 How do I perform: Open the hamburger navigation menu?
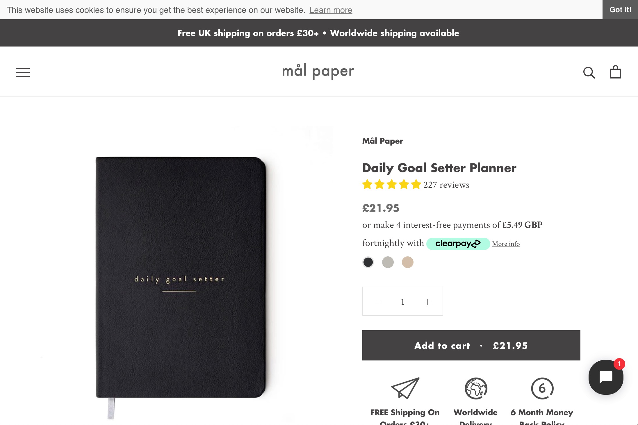(x=22, y=72)
